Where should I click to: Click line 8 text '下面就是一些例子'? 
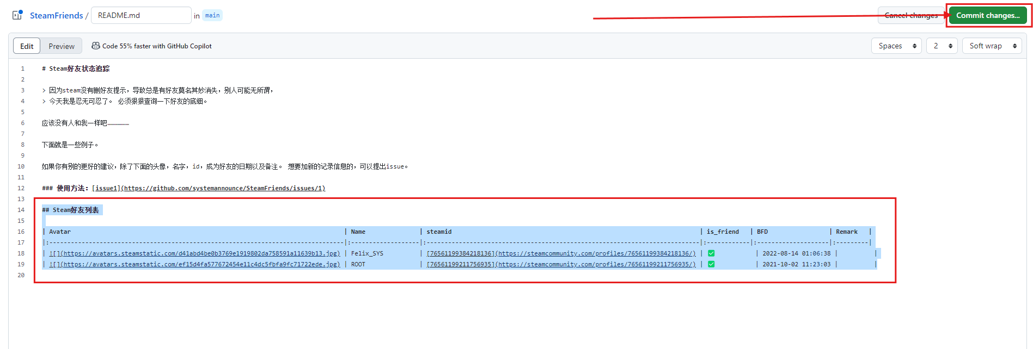click(x=70, y=145)
